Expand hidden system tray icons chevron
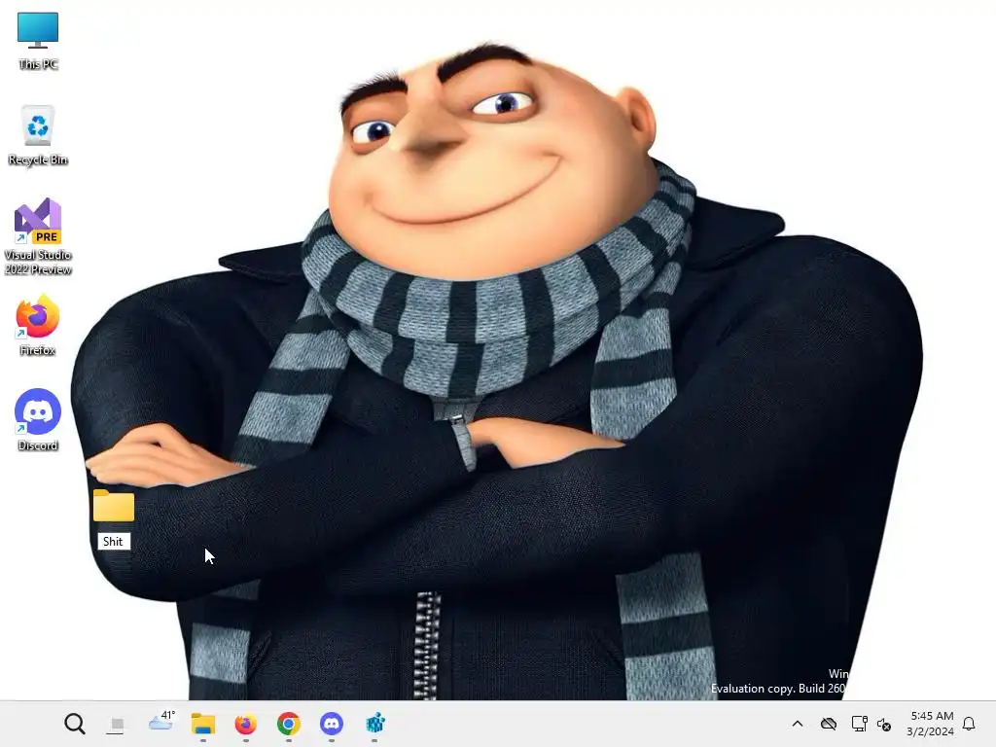 click(x=798, y=724)
